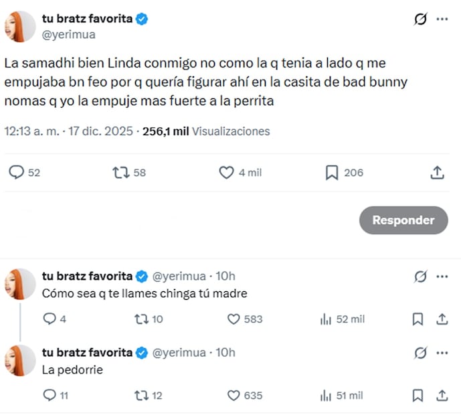
Task: Open more options on 'chinga tú madre' reply
Action: tap(442, 276)
